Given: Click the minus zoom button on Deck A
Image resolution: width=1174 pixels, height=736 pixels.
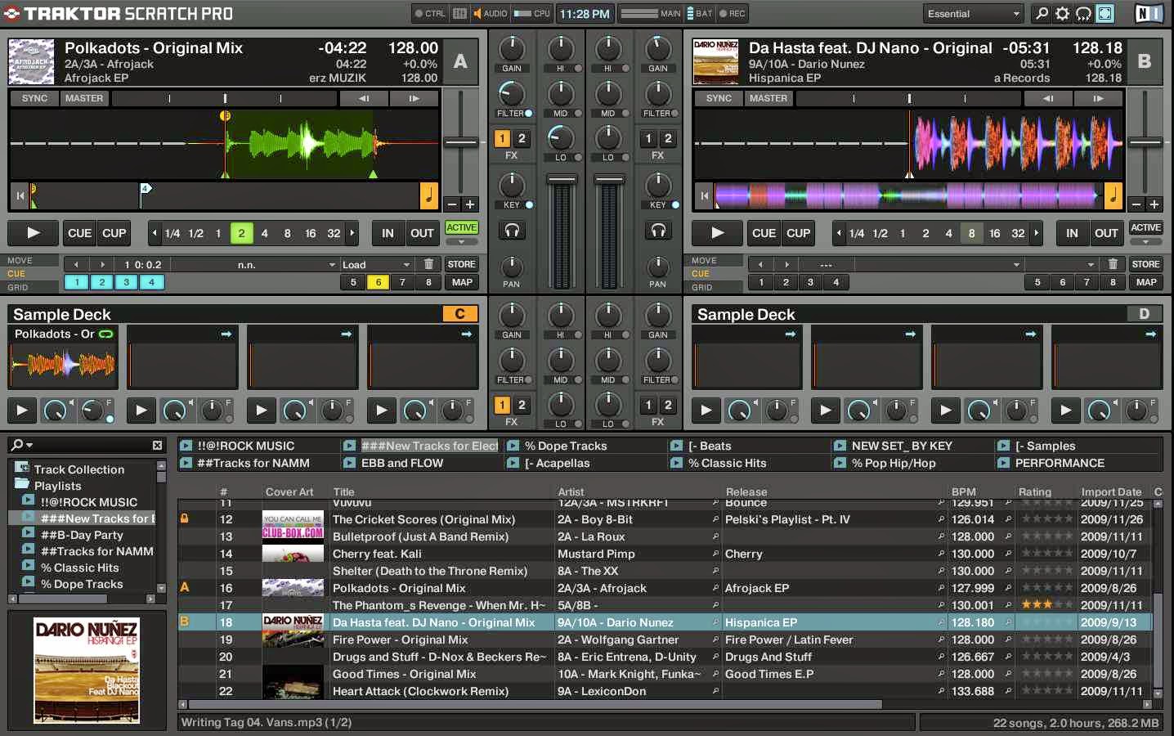Looking at the screenshot, I should pyautogui.click(x=452, y=204).
